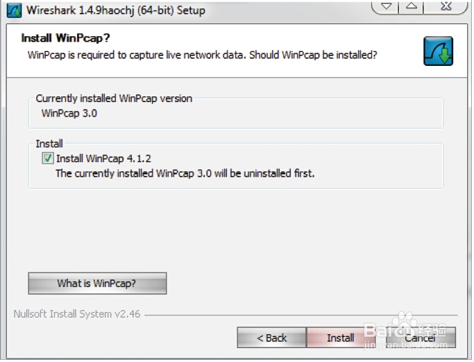Toggle the Install WinPcap 4.1.2 checkbox
This screenshot has width=474, height=362.
(x=48, y=159)
